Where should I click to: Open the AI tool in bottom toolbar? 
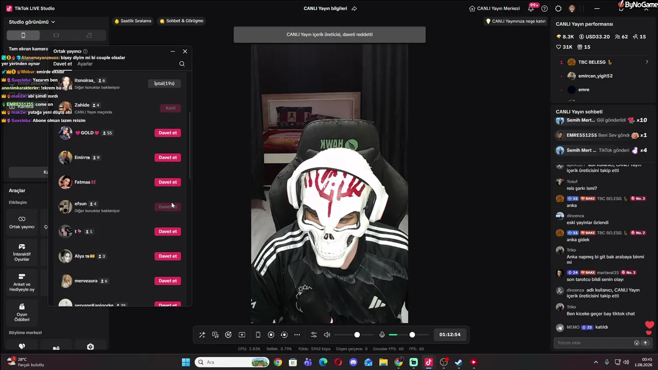coord(228,335)
